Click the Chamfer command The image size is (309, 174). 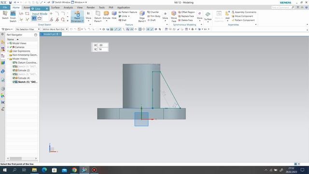tap(153, 12)
